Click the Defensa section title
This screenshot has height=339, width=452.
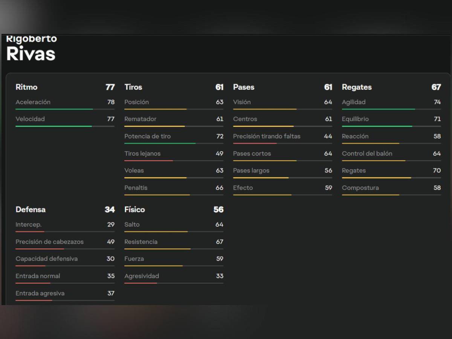(x=31, y=209)
